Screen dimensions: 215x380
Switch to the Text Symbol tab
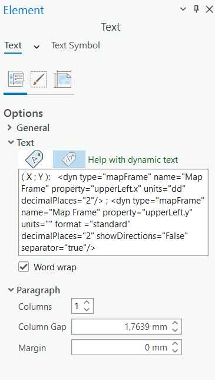click(75, 45)
